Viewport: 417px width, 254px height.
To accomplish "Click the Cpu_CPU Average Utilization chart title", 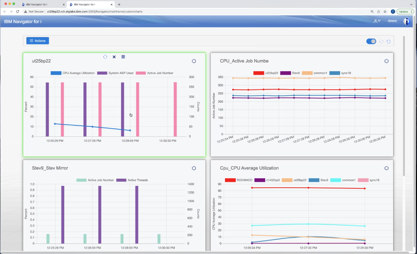I will 249,168.
